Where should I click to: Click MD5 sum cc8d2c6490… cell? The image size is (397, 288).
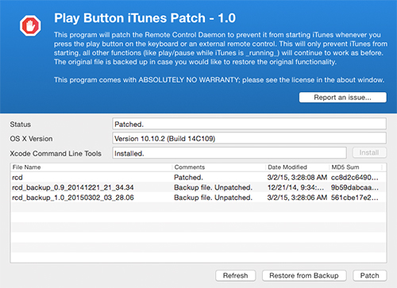tap(355, 177)
